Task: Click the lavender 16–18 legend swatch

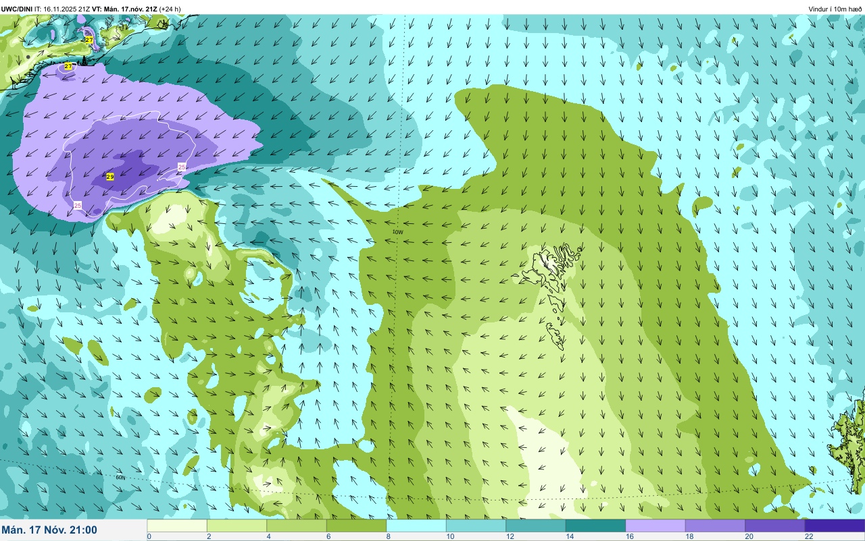Action: point(656,525)
